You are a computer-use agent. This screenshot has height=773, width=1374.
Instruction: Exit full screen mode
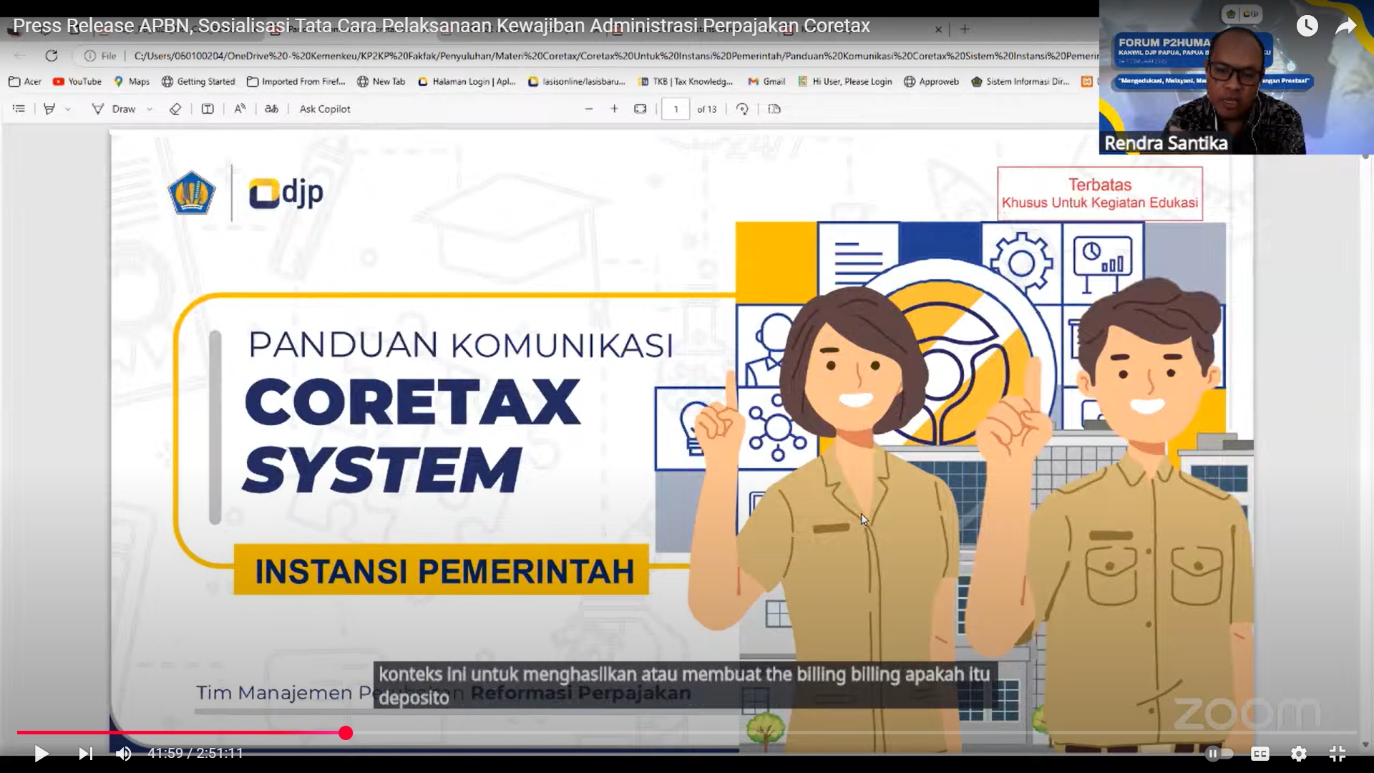(1337, 753)
